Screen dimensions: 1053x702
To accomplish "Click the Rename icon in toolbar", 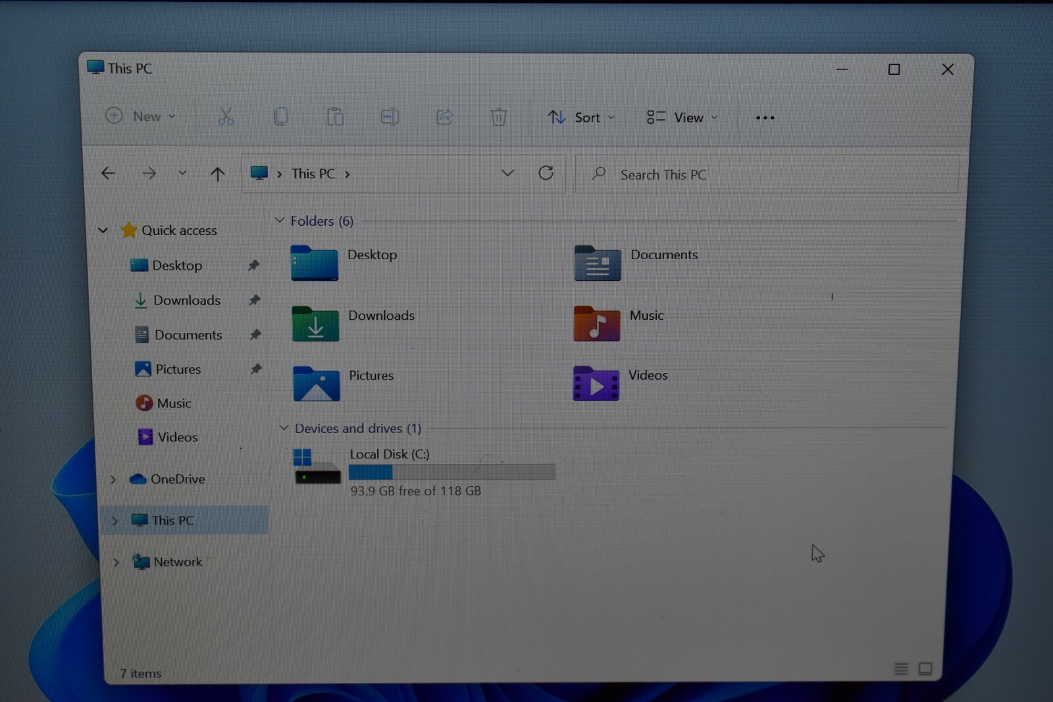I will (390, 116).
